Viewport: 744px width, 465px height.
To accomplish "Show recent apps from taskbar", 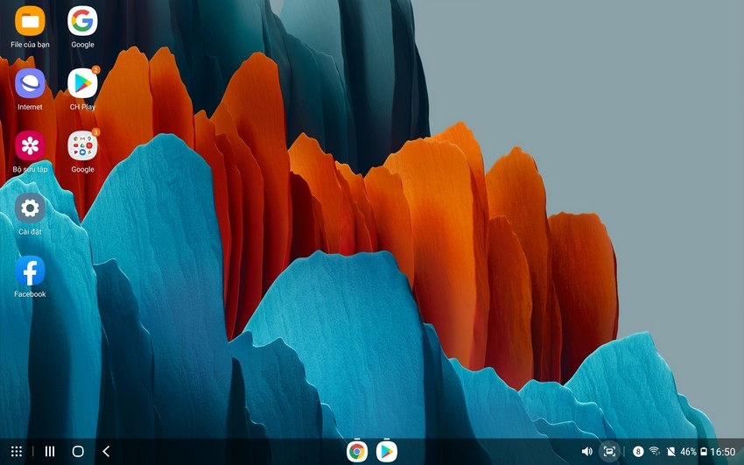I will pos(50,451).
